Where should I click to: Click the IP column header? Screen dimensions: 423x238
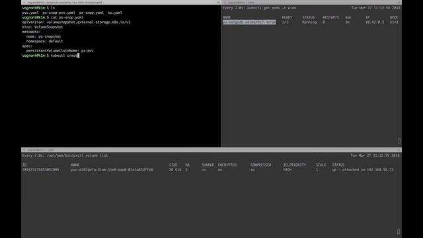367,17
